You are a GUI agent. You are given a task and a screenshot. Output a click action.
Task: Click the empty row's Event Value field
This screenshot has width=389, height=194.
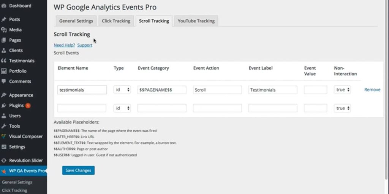click(316, 108)
